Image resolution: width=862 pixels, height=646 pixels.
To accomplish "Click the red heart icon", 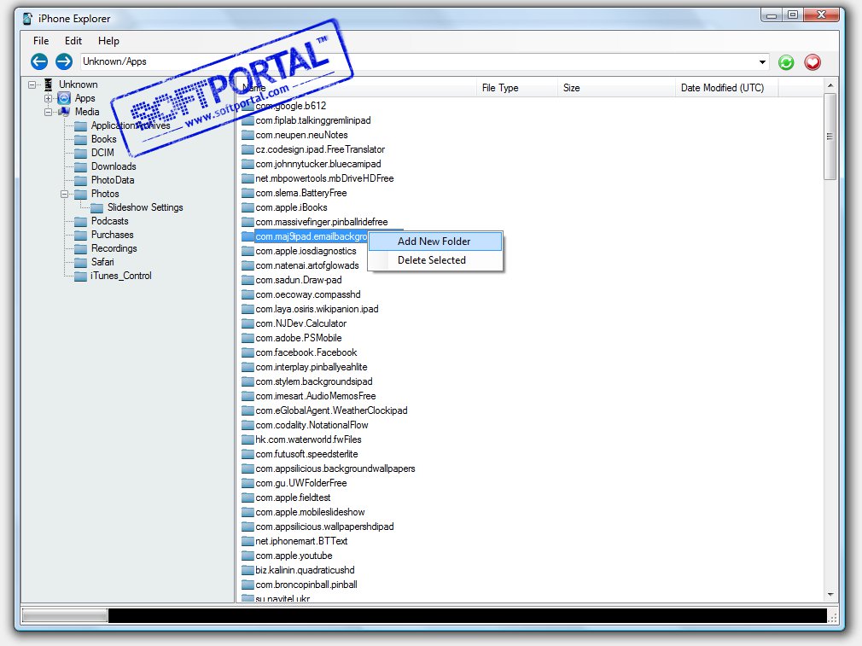I will click(x=812, y=62).
